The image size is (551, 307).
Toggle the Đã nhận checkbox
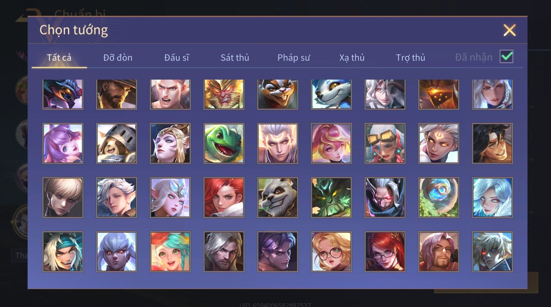pos(507,57)
